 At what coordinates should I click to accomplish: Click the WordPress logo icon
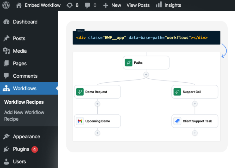6,5
